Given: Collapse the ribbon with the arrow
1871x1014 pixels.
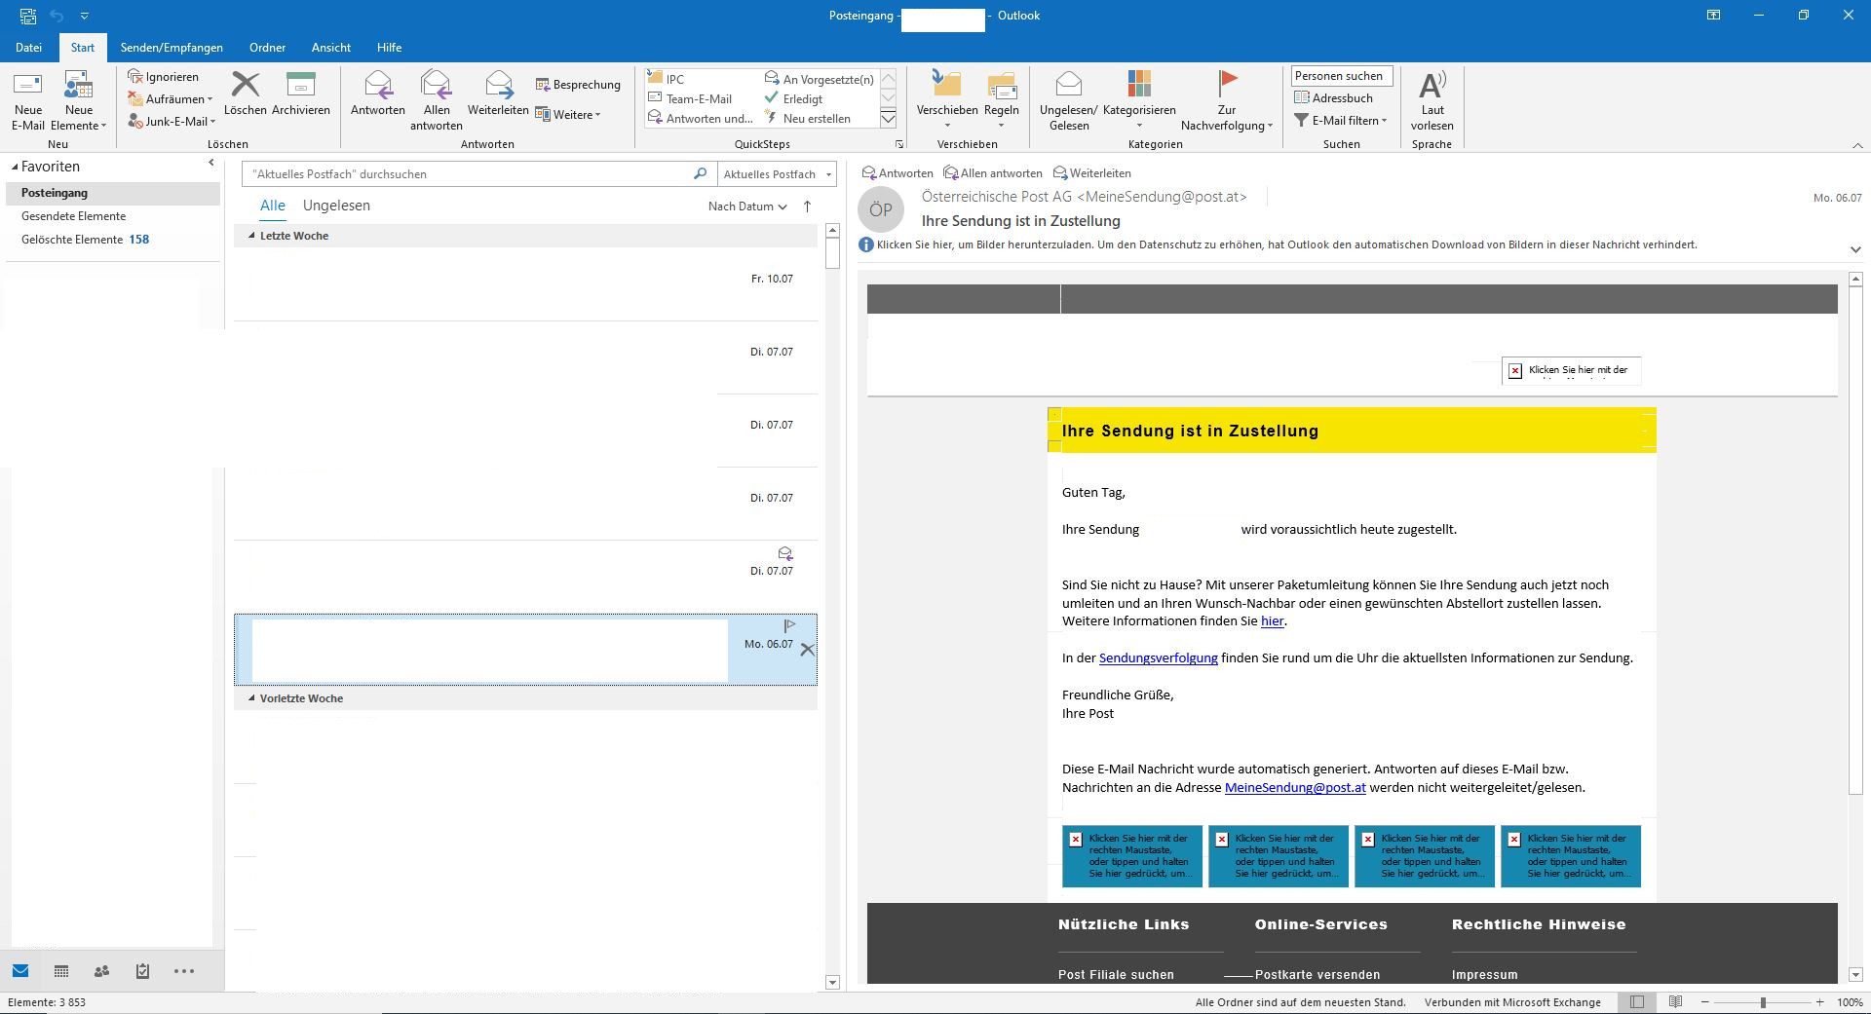Looking at the screenshot, I should [x=1856, y=145].
